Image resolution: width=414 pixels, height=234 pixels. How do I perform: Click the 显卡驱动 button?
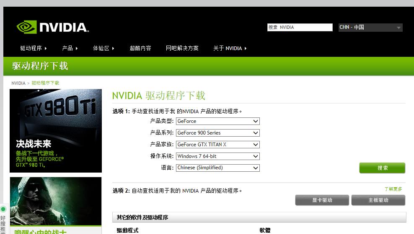click(322, 200)
